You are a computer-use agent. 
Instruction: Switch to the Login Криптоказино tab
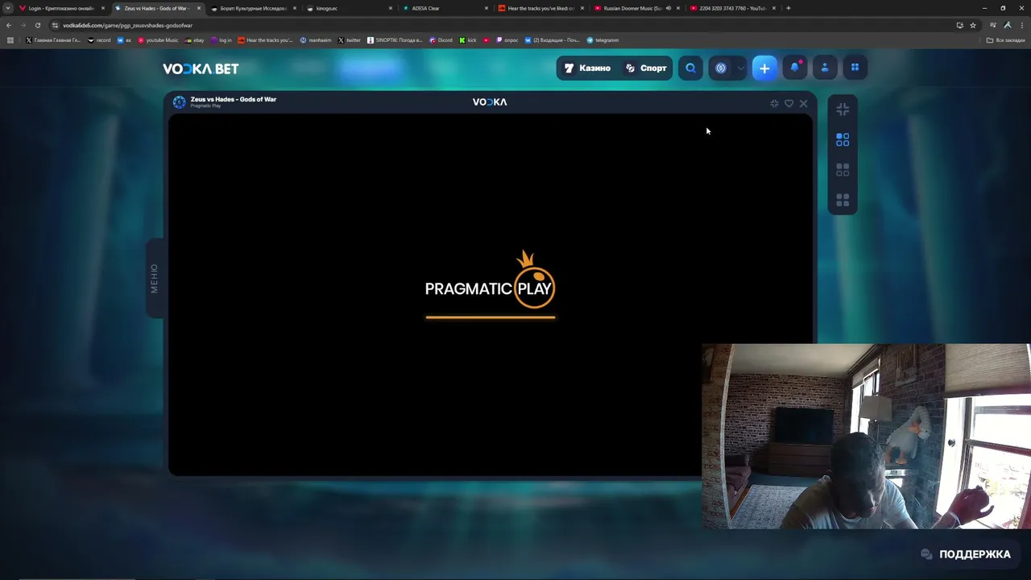pyautogui.click(x=62, y=8)
